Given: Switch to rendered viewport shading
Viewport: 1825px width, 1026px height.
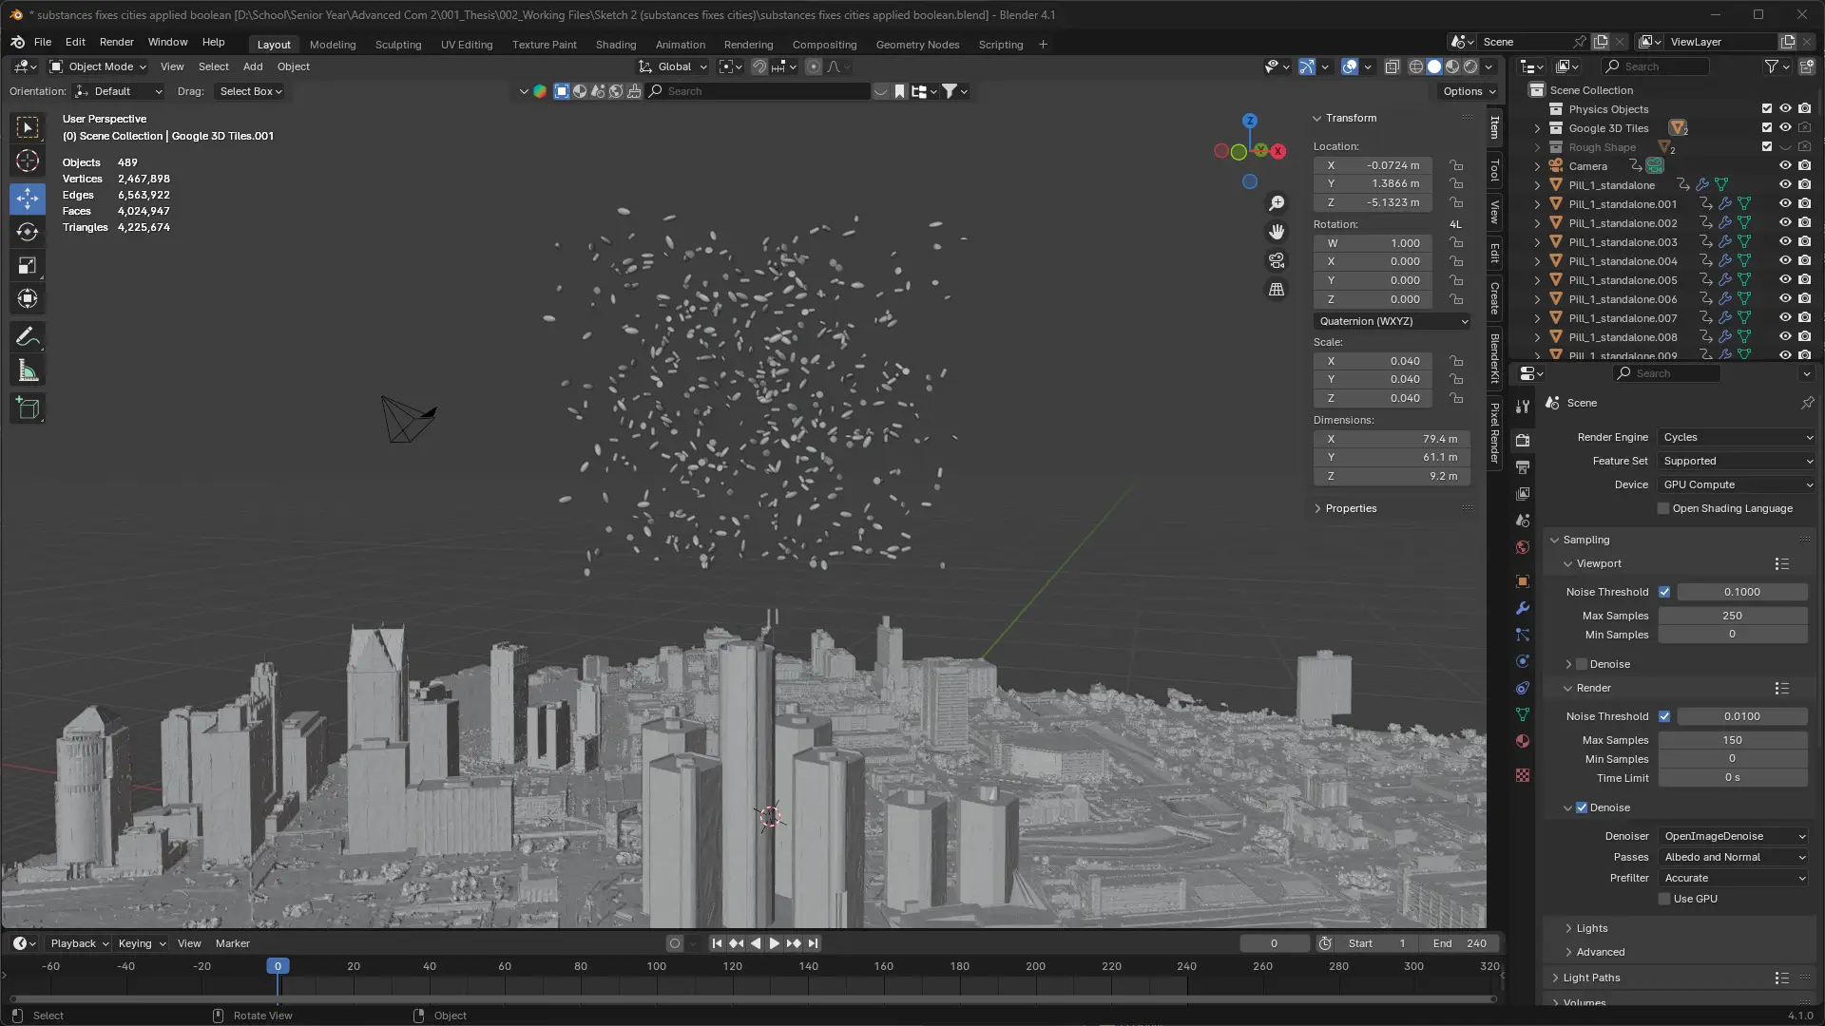Looking at the screenshot, I should [x=1470, y=66].
